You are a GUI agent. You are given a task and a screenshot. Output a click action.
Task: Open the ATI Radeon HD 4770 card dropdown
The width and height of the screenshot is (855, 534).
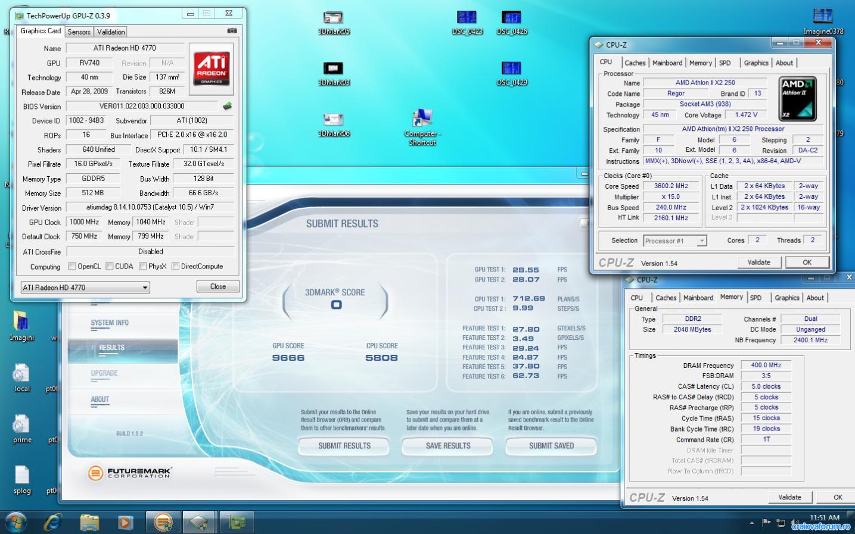(85, 288)
